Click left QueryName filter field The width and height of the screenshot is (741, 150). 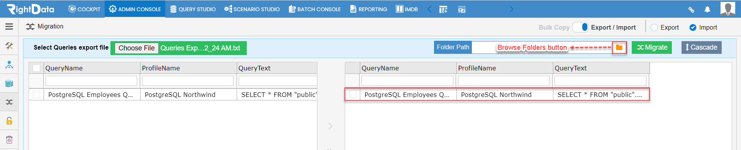91,81
